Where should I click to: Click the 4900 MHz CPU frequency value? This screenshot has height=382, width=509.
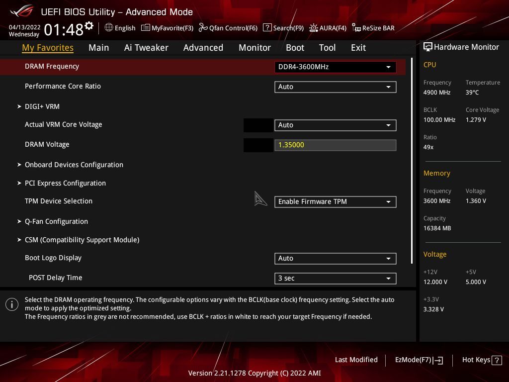coord(437,93)
